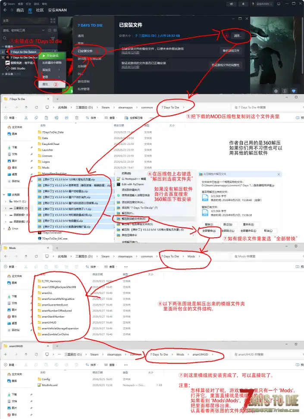Choose 解压到当前文件夹(X) in context menu

click(154, 219)
